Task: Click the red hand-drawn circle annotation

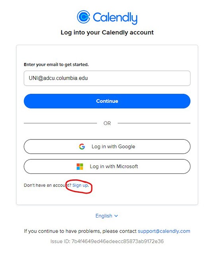Action: click(79, 186)
